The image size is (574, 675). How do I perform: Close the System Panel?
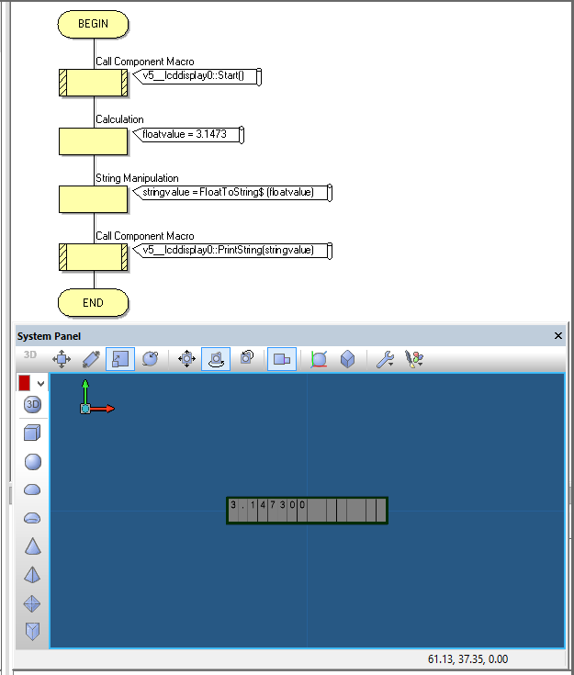[x=558, y=336]
